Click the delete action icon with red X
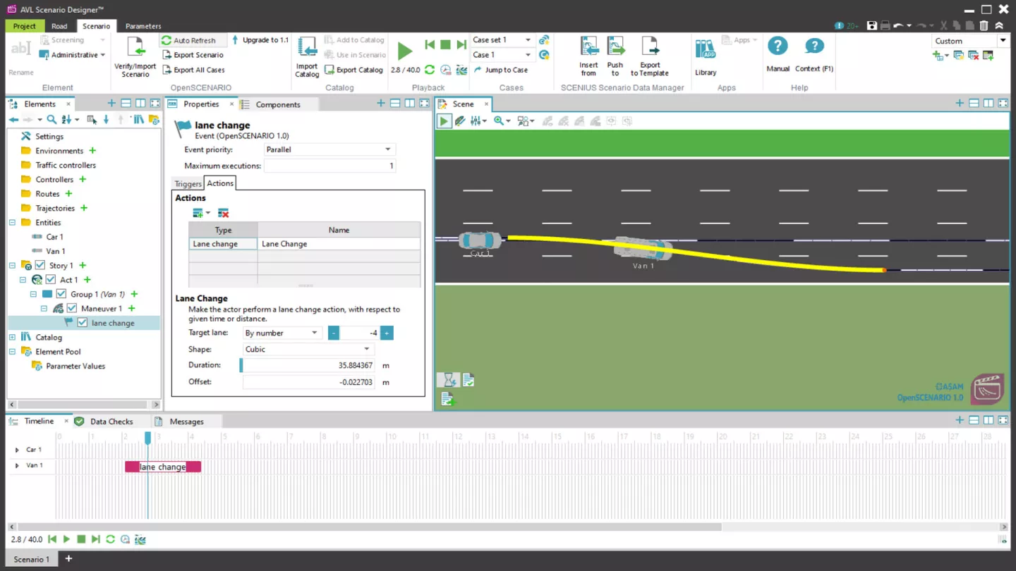Viewport: 1016px width, 571px height. (223, 213)
